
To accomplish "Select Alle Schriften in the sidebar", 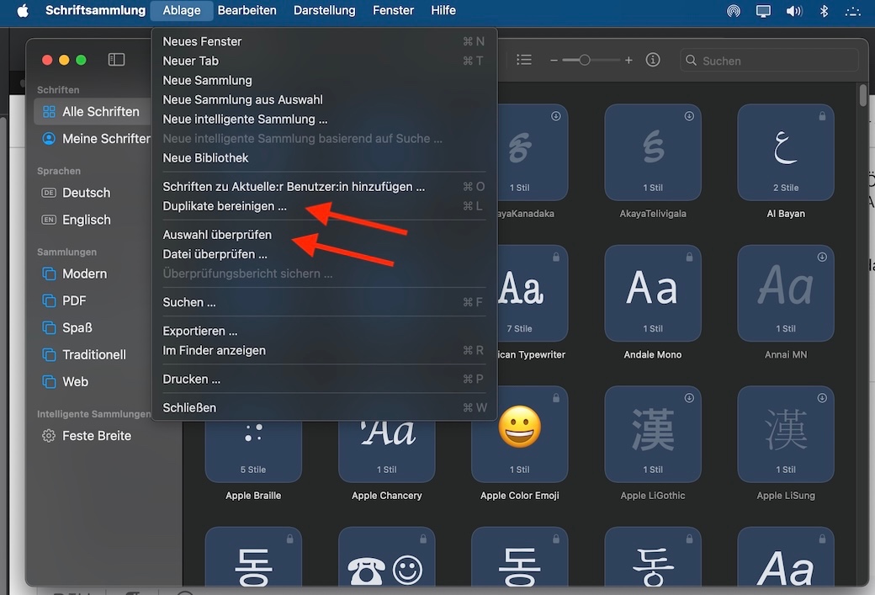I will pos(100,111).
